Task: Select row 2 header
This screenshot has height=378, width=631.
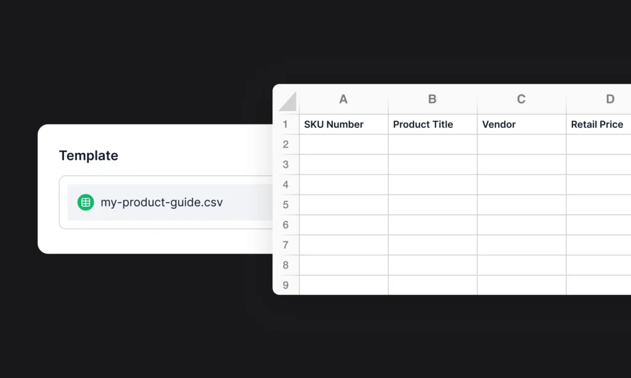Action: (x=285, y=144)
